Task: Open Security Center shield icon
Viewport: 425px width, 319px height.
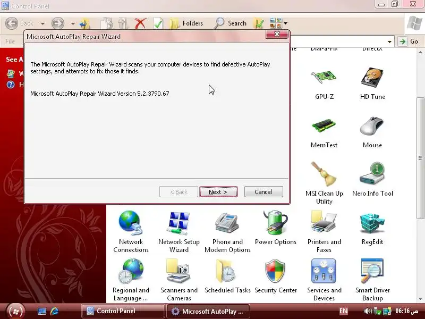Action: [275, 276]
